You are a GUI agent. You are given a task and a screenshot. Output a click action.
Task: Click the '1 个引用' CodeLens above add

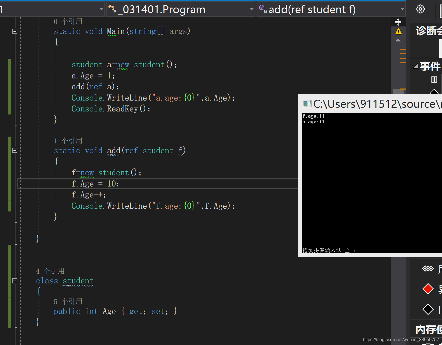[x=68, y=141]
